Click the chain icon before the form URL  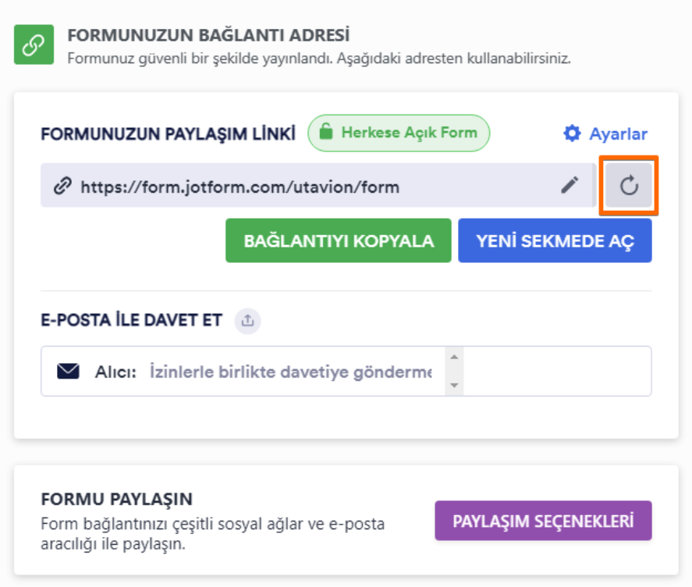(62, 186)
